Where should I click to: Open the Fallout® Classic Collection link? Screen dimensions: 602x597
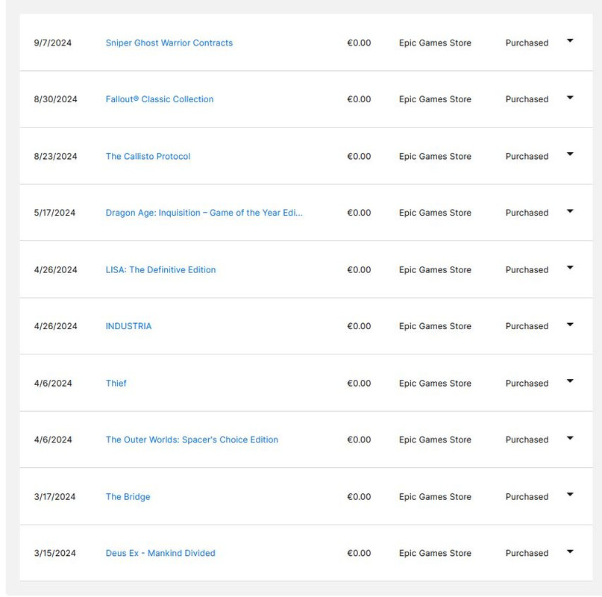pos(160,99)
